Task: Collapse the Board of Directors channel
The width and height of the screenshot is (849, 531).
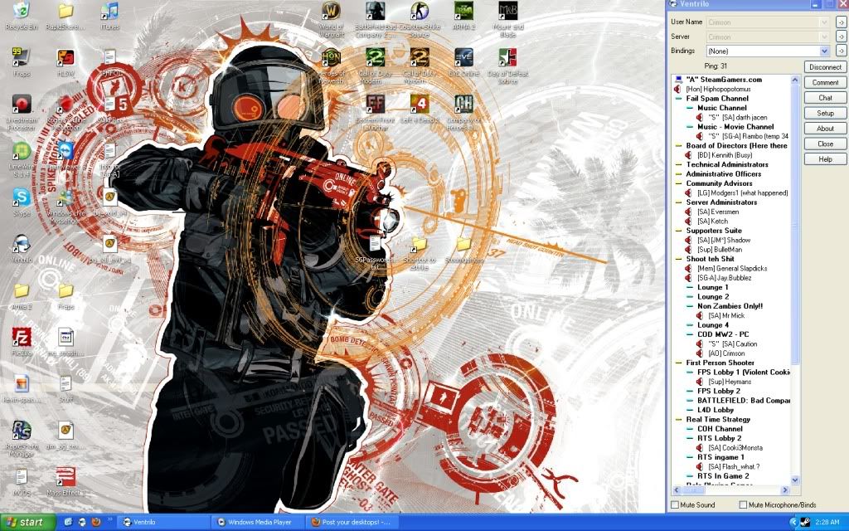Action: (x=678, y=146)
